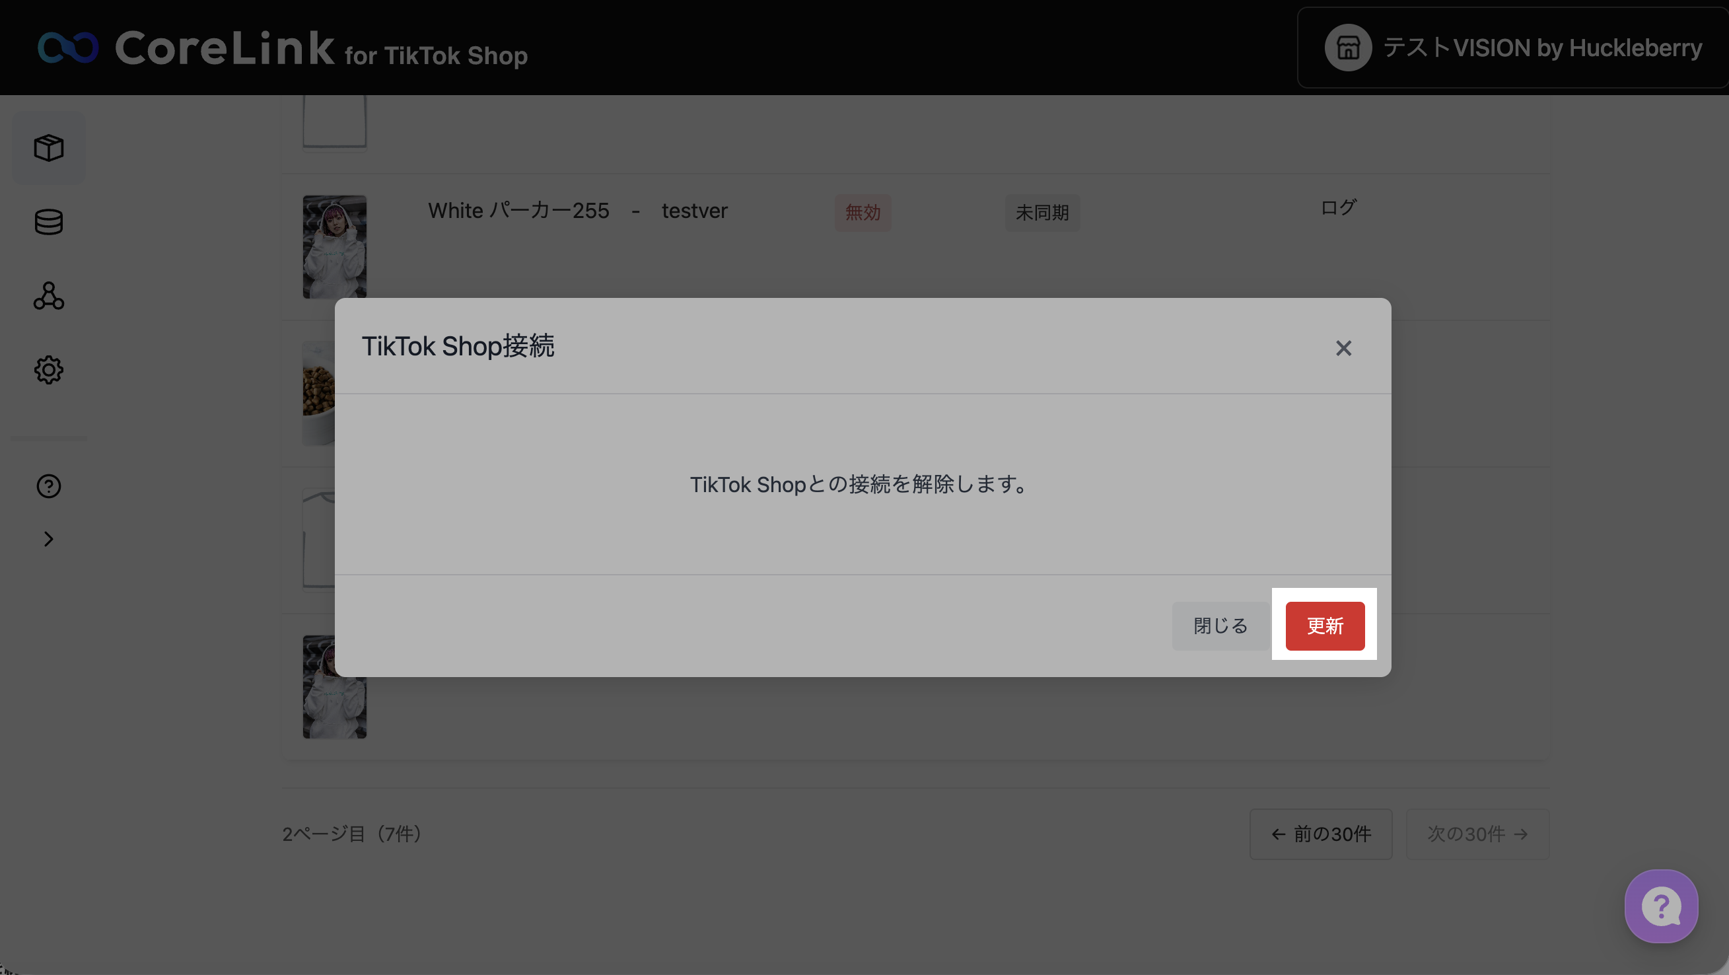Click White パーカー255 product thumbnail
This screenshot has height=975, width=1729.
tap(334, 246)
